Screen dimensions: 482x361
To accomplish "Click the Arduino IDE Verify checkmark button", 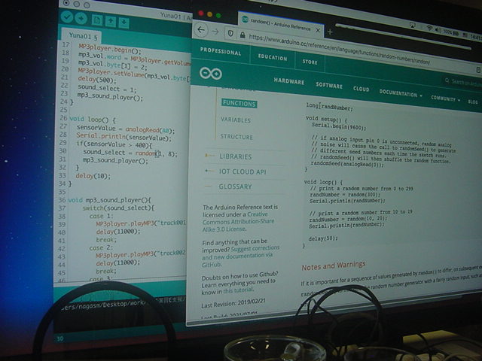I will coord(67,17).
